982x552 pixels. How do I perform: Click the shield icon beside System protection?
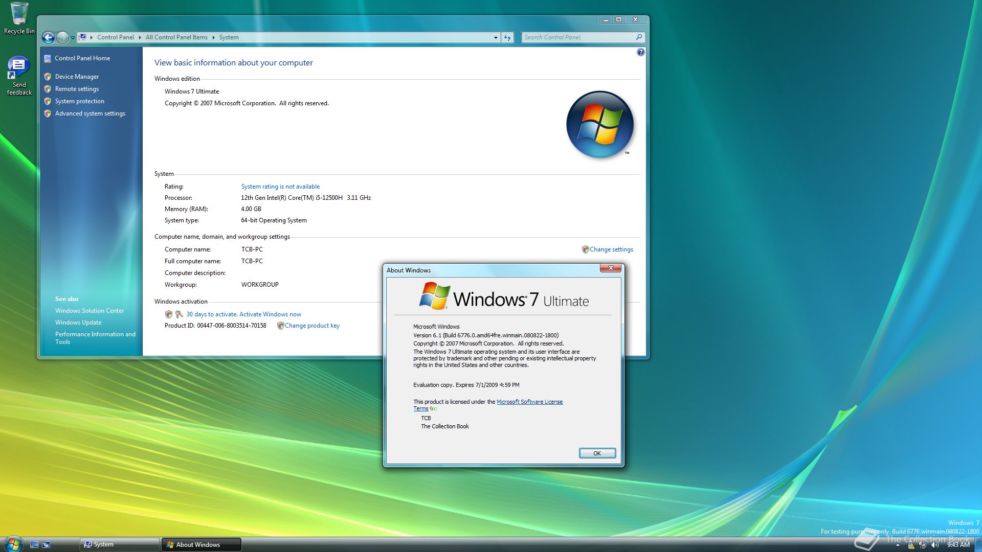point(48,101)
